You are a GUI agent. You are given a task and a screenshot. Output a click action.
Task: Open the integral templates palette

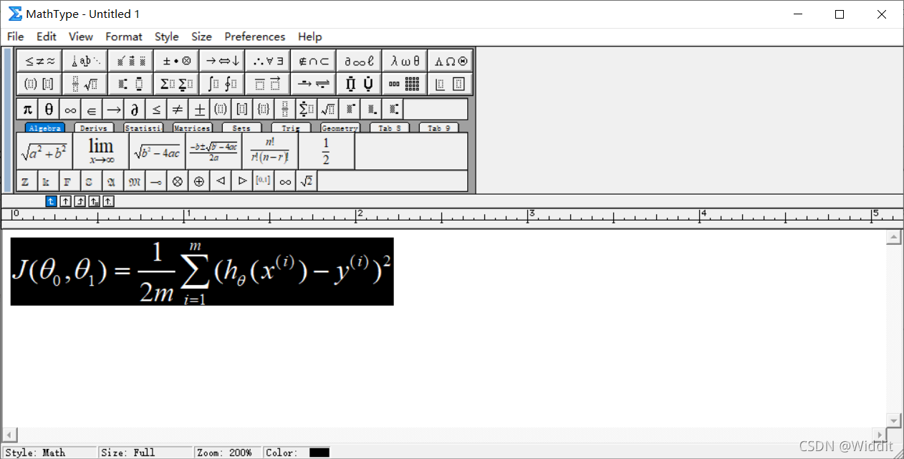tap(223, 84)
